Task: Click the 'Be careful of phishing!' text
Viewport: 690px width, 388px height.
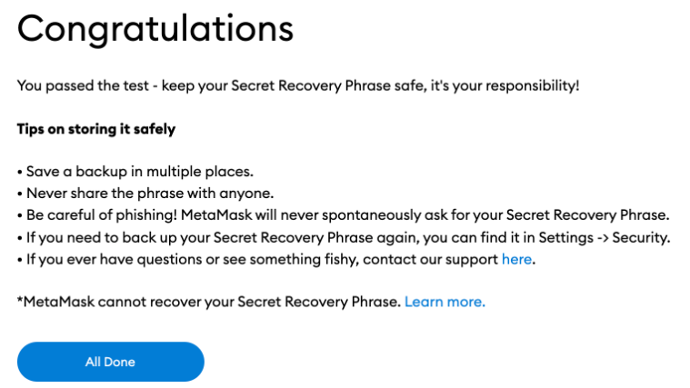Action: tap(100, 215)
